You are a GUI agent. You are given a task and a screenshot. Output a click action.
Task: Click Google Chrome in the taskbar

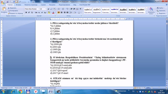(x=20, y=92)
